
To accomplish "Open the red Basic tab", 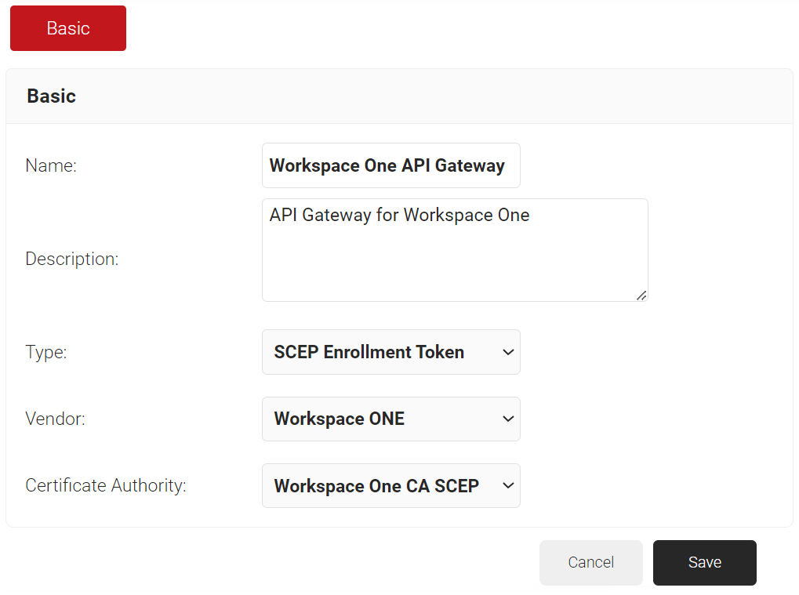I will pyautogui.click(x=68, y=28).
